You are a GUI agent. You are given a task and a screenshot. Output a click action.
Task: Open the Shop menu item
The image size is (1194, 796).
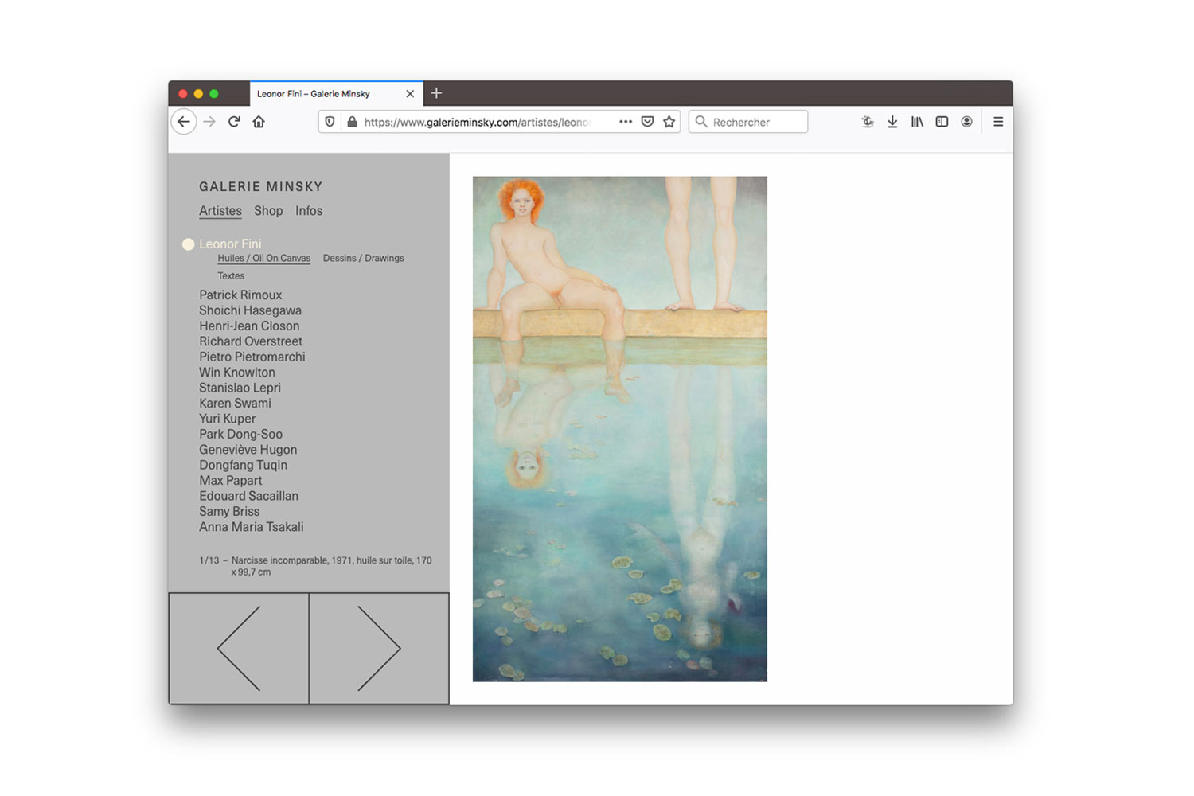tap(268, 211)
